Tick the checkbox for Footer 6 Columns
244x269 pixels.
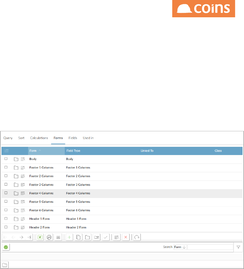(x=6, y=210)
